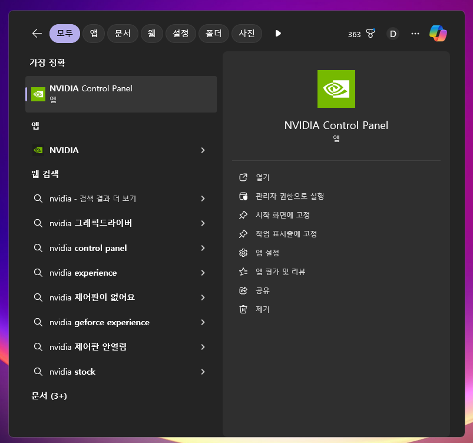Click the large NVIDIA Control Panel logo
Viewport: 473px width, 443px height.
pos(336,89)
